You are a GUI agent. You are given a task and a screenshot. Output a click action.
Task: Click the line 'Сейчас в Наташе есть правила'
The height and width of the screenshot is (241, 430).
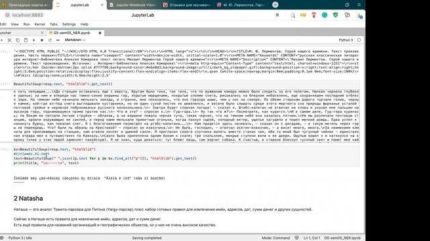click(x=87, y=219)
